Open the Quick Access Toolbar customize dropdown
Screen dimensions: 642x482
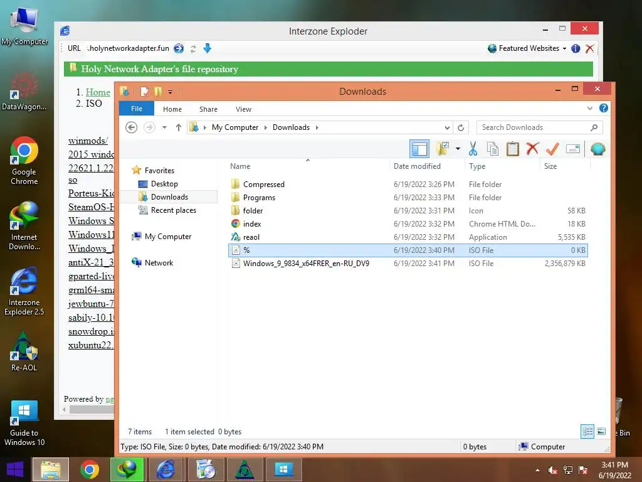coord(170,92)
